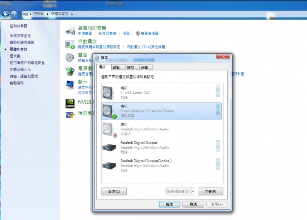Click the iBasso Mango default device icon
The width and height of the screenshot is (307, 220).
(110, 111)
